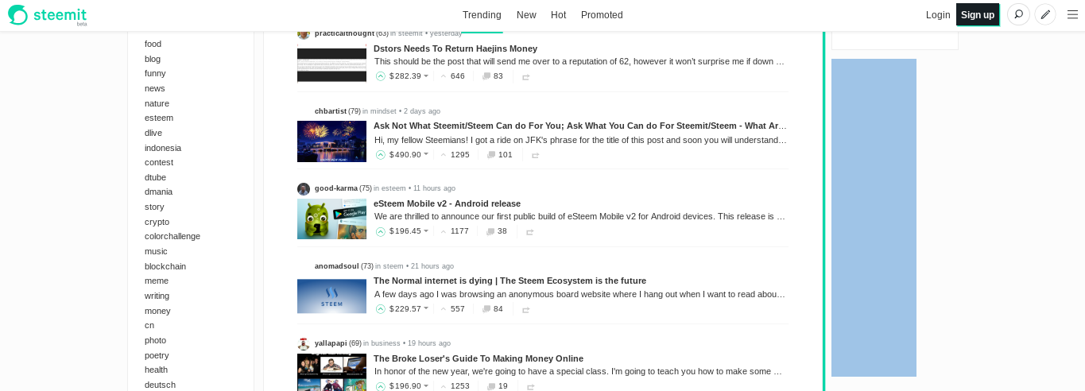
Task: Upvote The Normal internet is dying post
Action: (x=381, y=309)
